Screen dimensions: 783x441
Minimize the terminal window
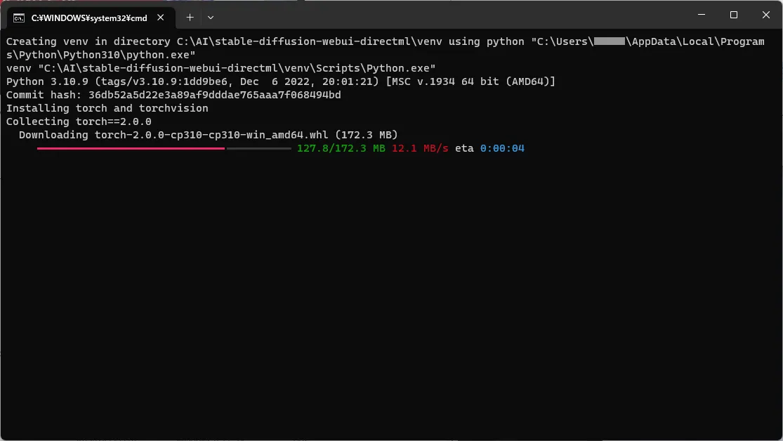702,15
